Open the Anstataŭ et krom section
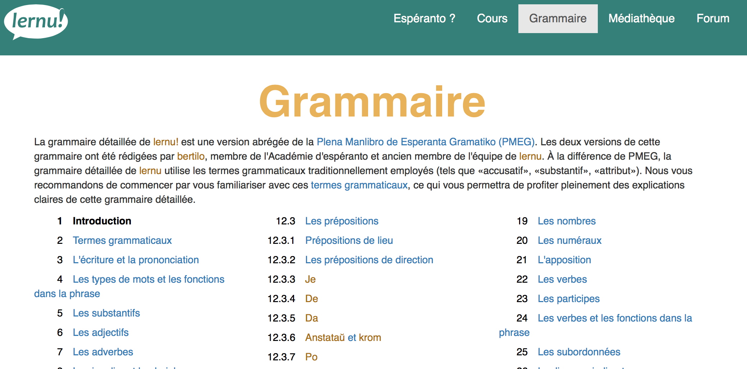The image size is (747, 369). click(343, 337)
